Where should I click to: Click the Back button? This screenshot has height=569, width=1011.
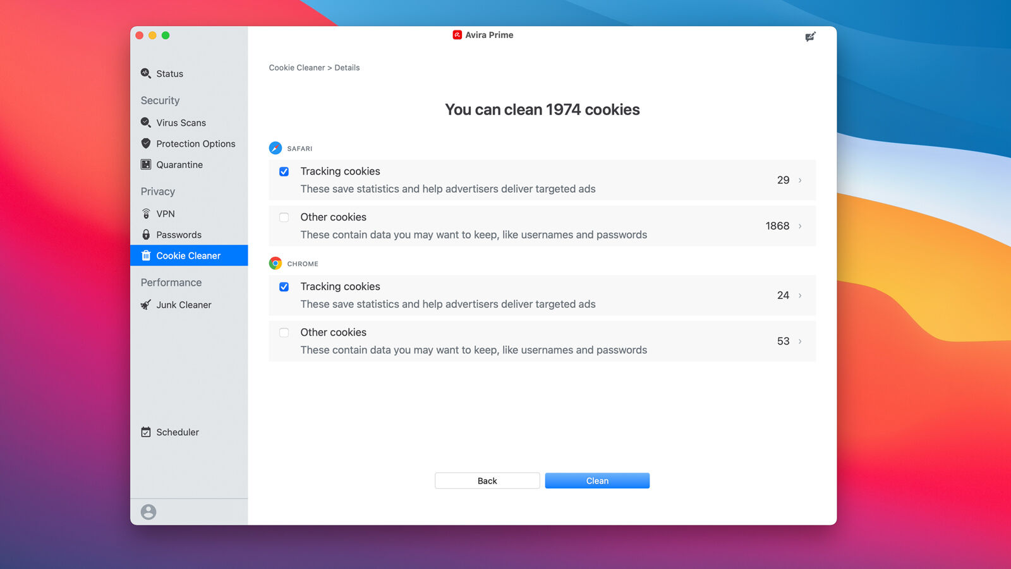point(487,480)
